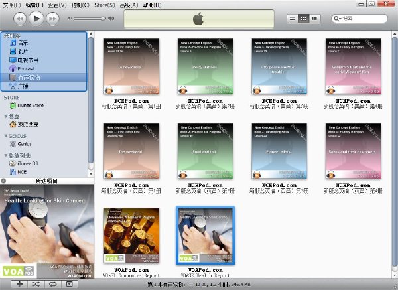Click the sidebar scrollbar down arrow
Screen dimensions: 398x290
(91, 174)
